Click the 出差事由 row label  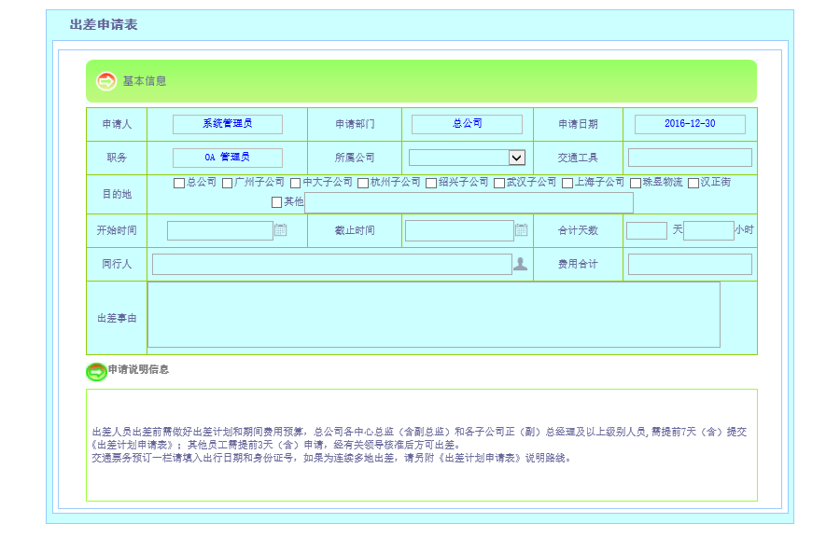coord(117,318)
